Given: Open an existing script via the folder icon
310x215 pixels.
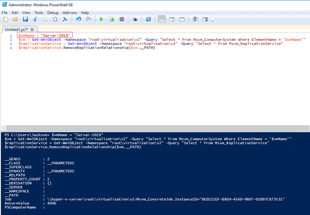Looking at the screenshot, I should 15,19.
